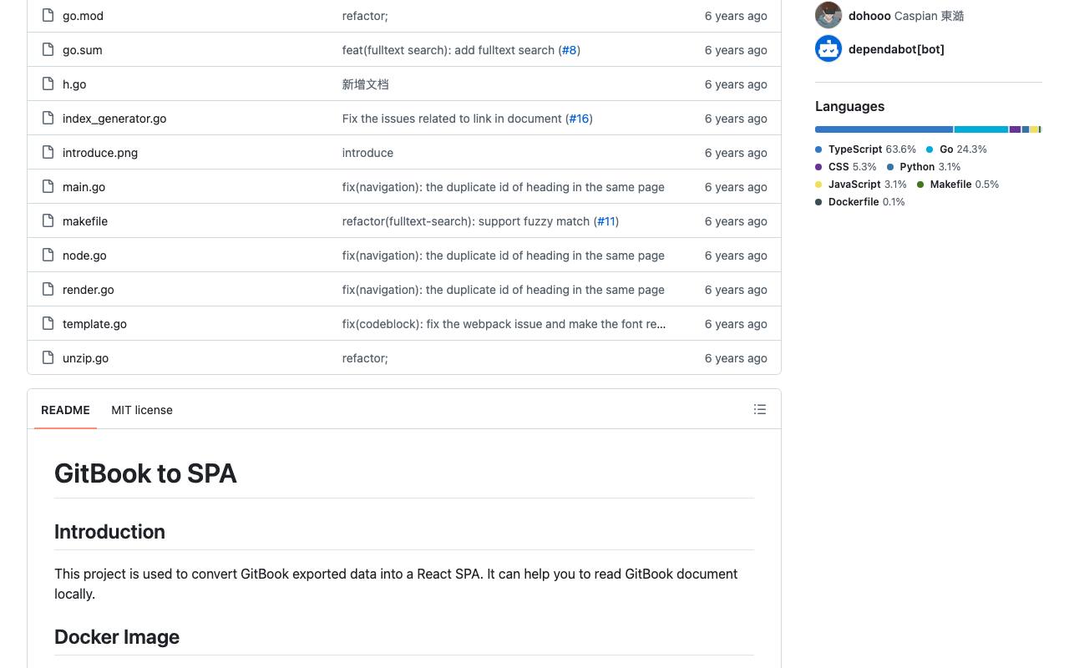
Task: Open template.go's codeblock fix commit message
Action: [504, 324]
